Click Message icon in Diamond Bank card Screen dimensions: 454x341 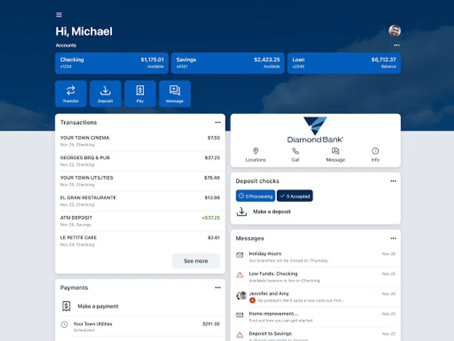pos(335,151)
